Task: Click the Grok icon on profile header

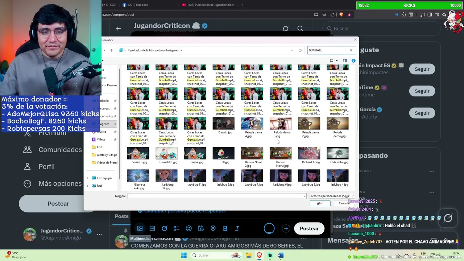Action: pyautogui.click(x=286, y=28)
